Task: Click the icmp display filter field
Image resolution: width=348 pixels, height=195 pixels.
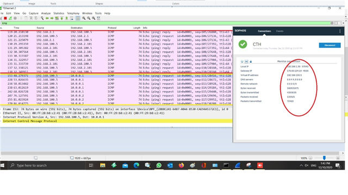Action: point(165,23)
